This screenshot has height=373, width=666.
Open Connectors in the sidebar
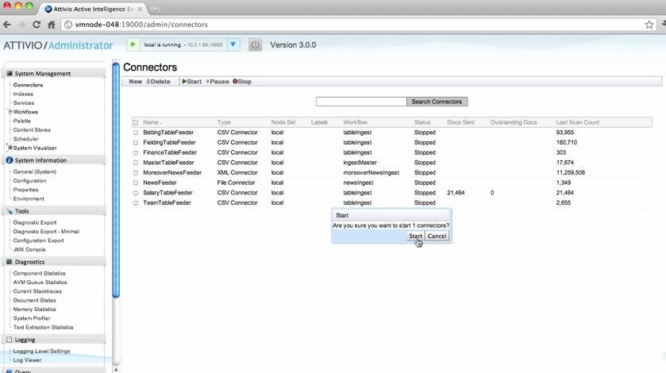coord(28,85)
